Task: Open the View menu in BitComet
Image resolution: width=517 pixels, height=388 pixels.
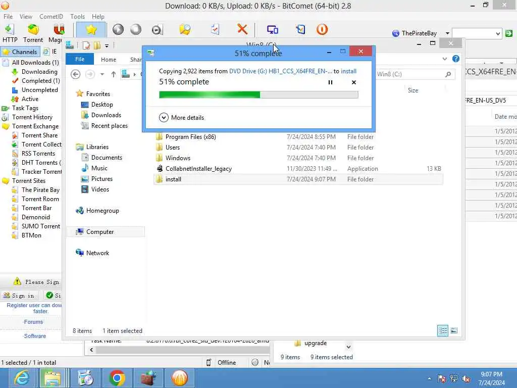Action: [x=26, y=17]
